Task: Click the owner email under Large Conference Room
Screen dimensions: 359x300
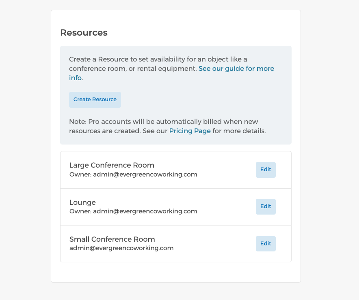Action: (133, 174)
